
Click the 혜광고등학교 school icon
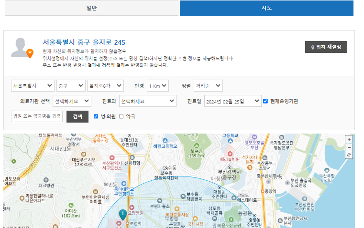(x=165, y=141)
